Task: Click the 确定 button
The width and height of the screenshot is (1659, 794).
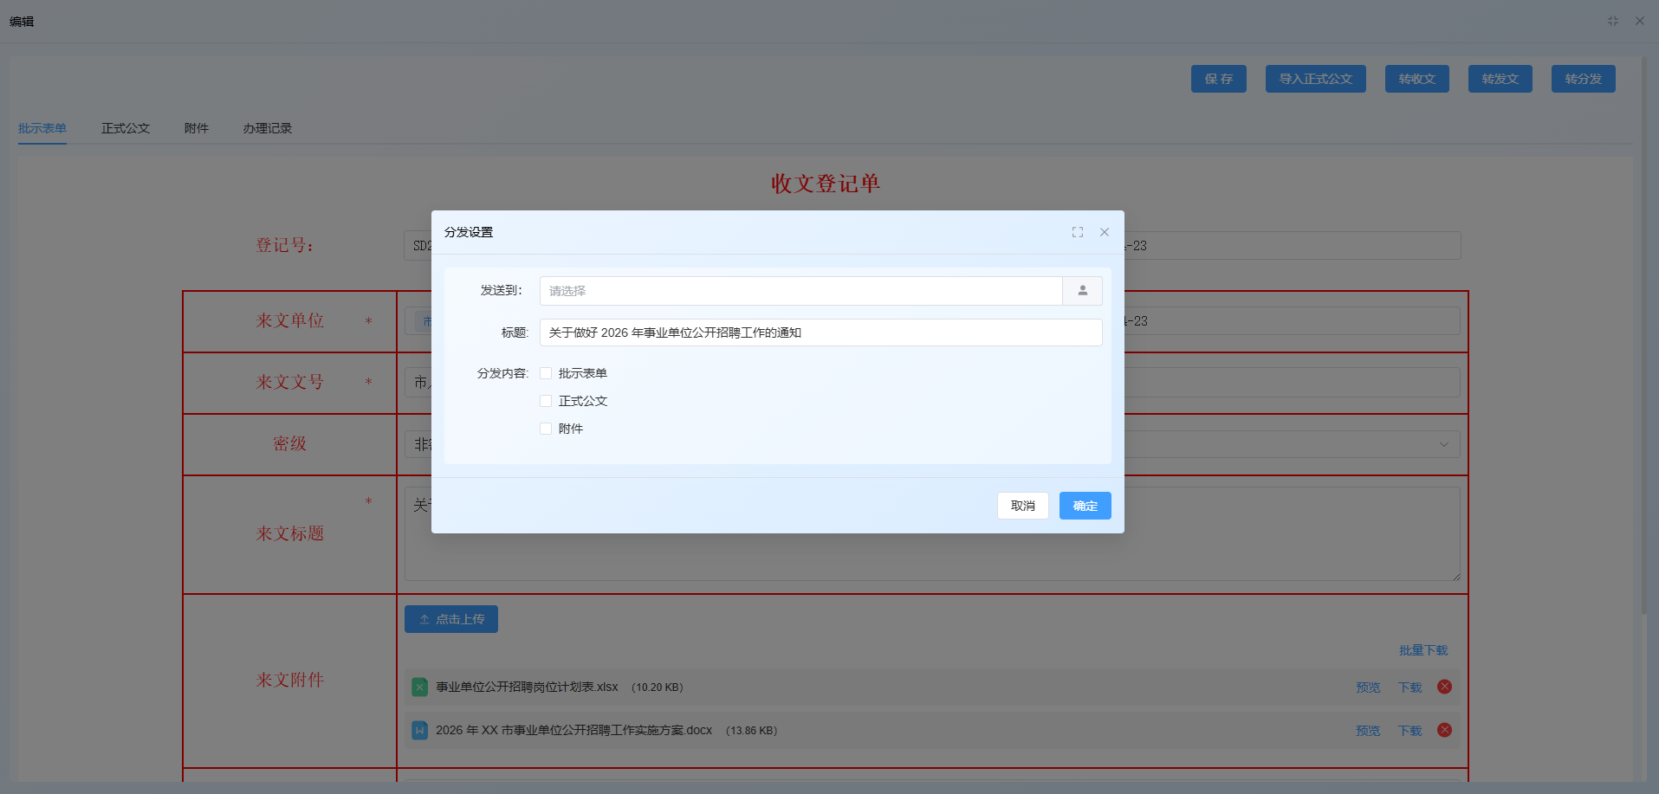Action: click(1085, 506)
